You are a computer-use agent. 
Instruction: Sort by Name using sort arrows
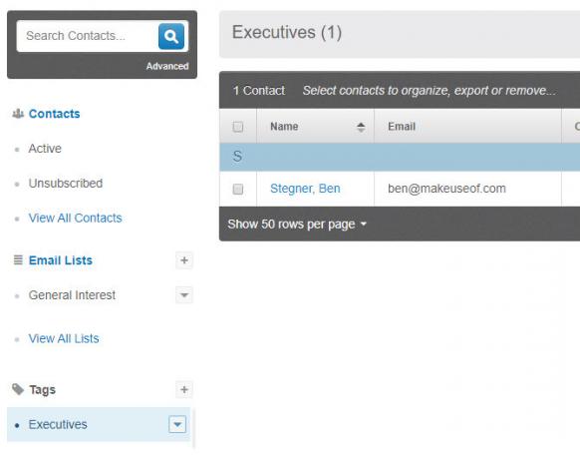pos(361,127)
